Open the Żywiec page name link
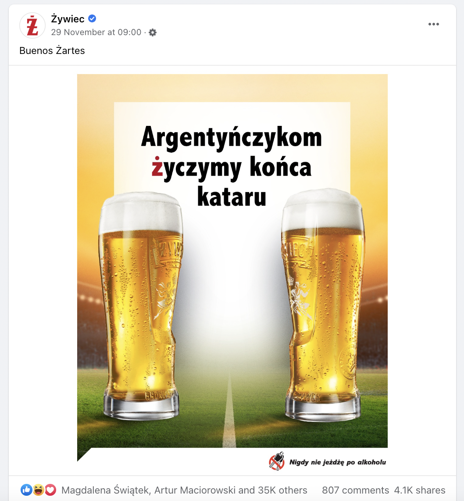This screenshot has height=501, width=464. click(x=68, y=19)
